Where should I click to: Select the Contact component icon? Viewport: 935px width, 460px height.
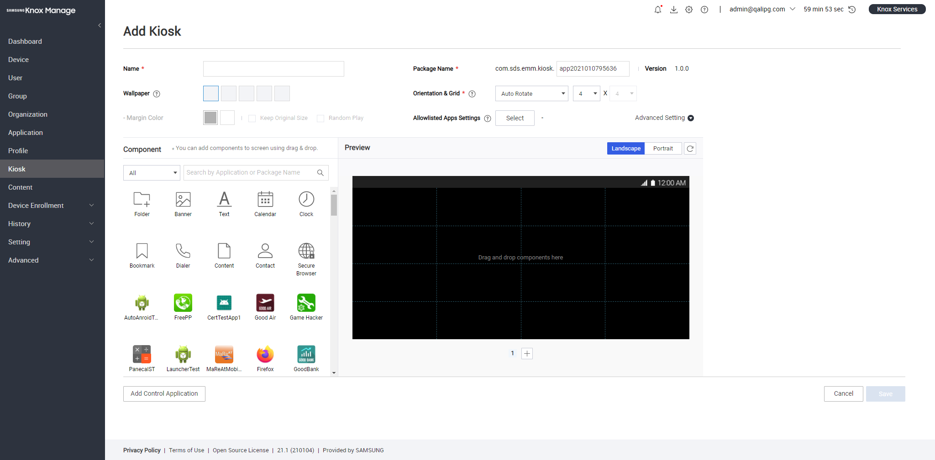pos(265,251)
